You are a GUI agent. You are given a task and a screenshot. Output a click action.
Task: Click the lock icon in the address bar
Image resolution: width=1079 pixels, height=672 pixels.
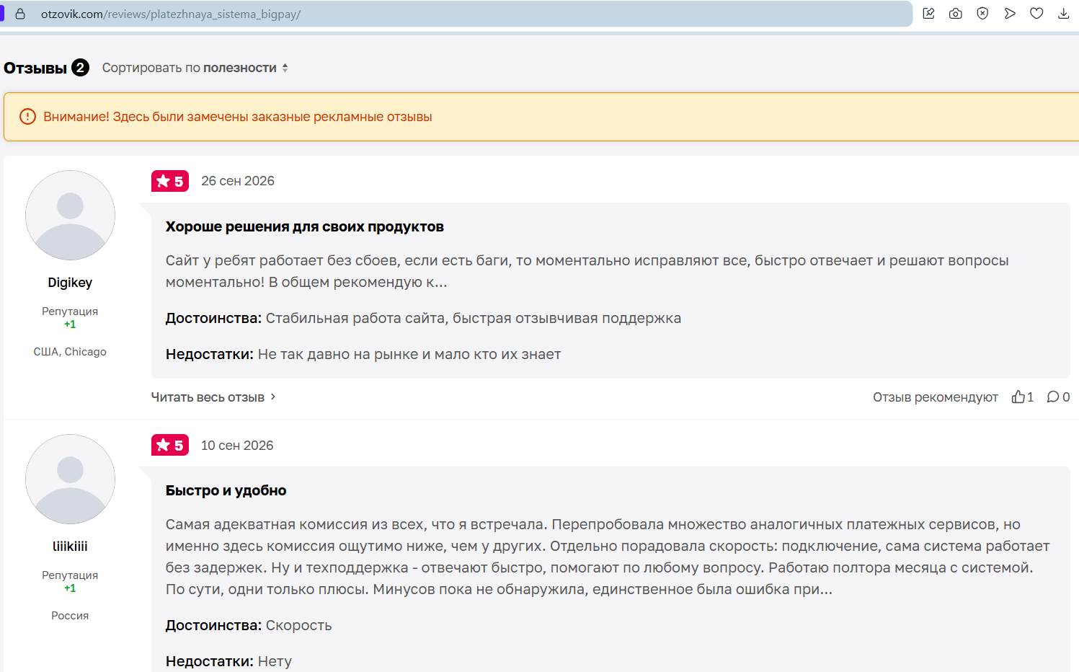click(20, 14)
